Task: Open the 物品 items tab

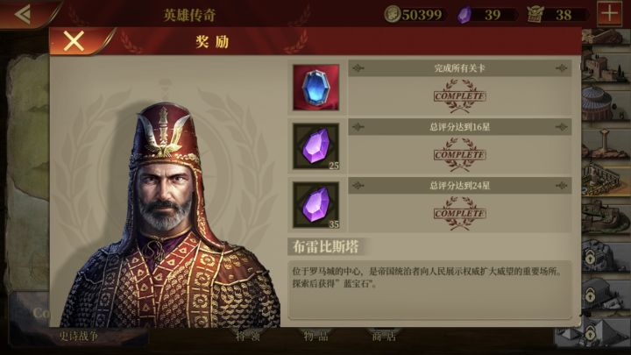Action: point(315,336)
